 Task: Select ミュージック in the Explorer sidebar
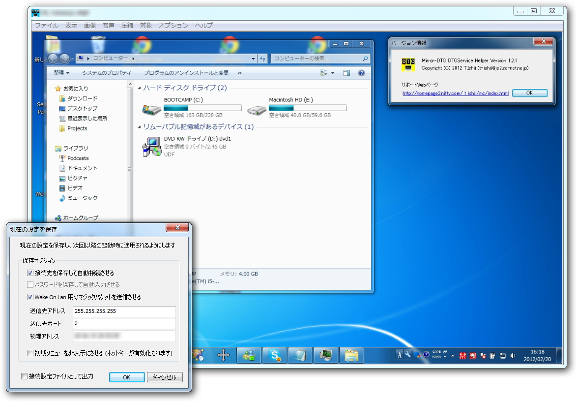point(79,198)
